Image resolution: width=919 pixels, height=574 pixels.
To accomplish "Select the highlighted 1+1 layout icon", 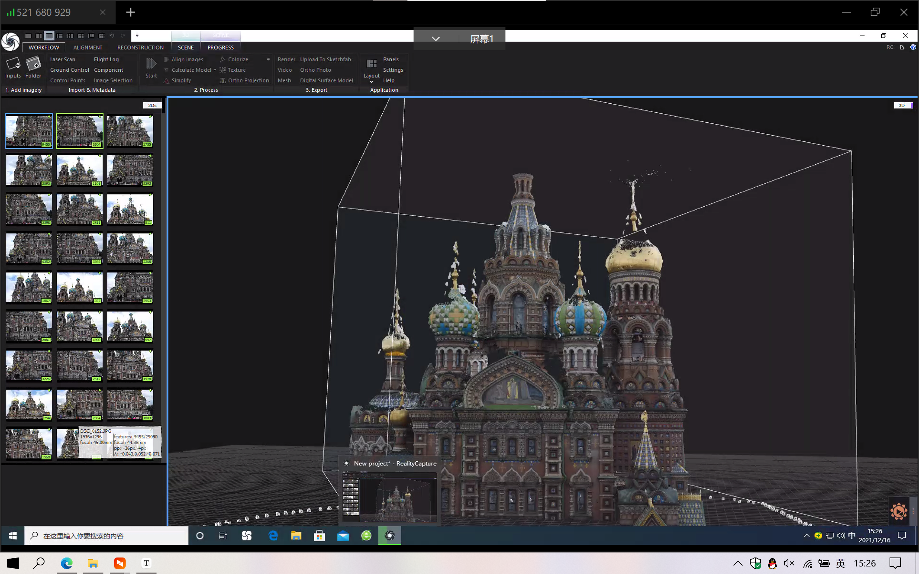I will pos(49,36).
